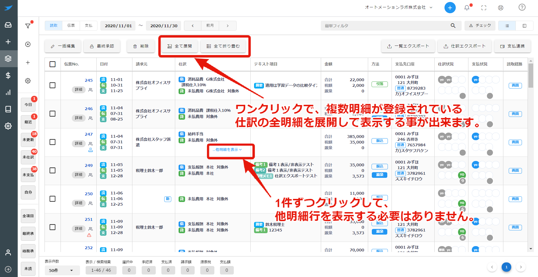The width and height of the screenshot is (538, 277).
Task: Click the 支払連携 button
Action: [x=513, y=46]
